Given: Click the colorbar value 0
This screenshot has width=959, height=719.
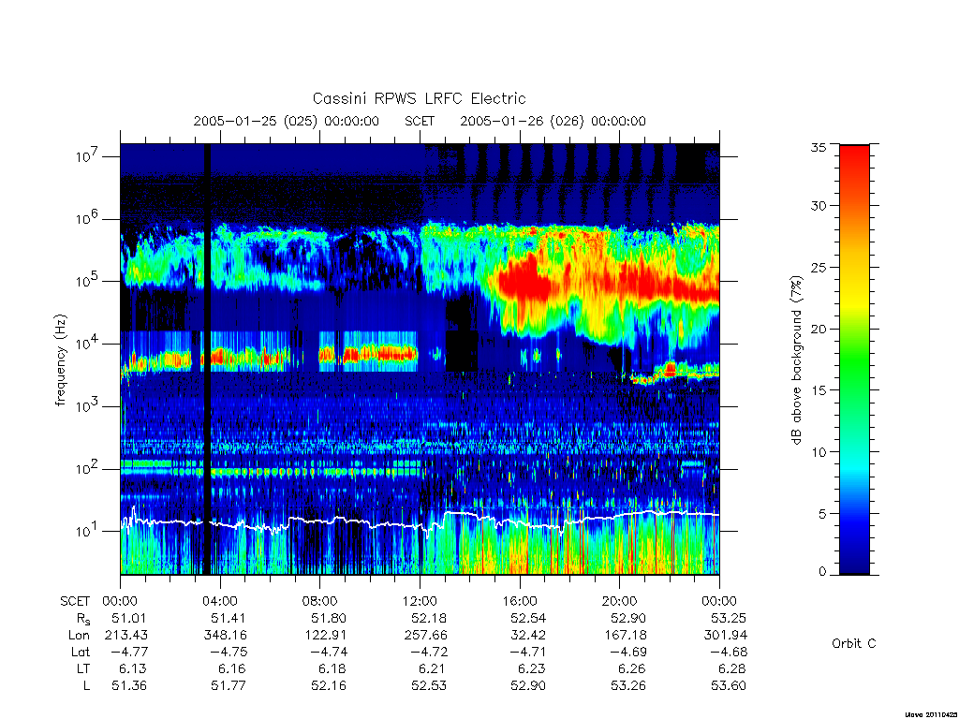Looking at the screenshot, I should pyautogui.click(x=822, y=572).
